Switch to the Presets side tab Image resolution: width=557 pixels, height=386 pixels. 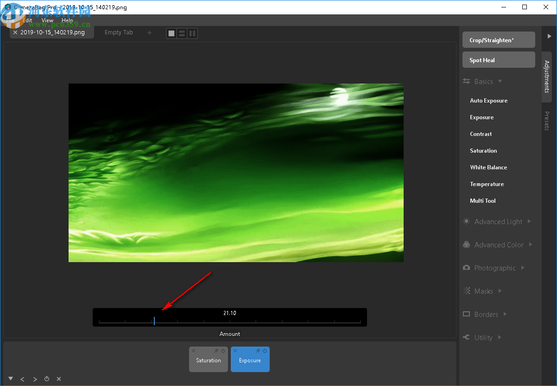click(x=547, y=121)
